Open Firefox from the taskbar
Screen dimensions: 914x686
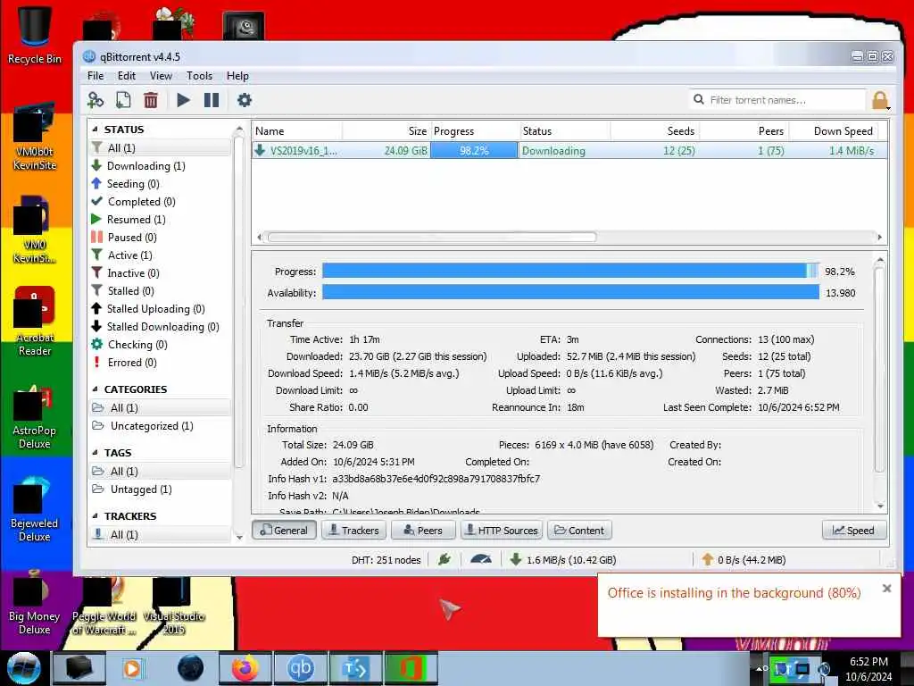[x=245, y=668]
